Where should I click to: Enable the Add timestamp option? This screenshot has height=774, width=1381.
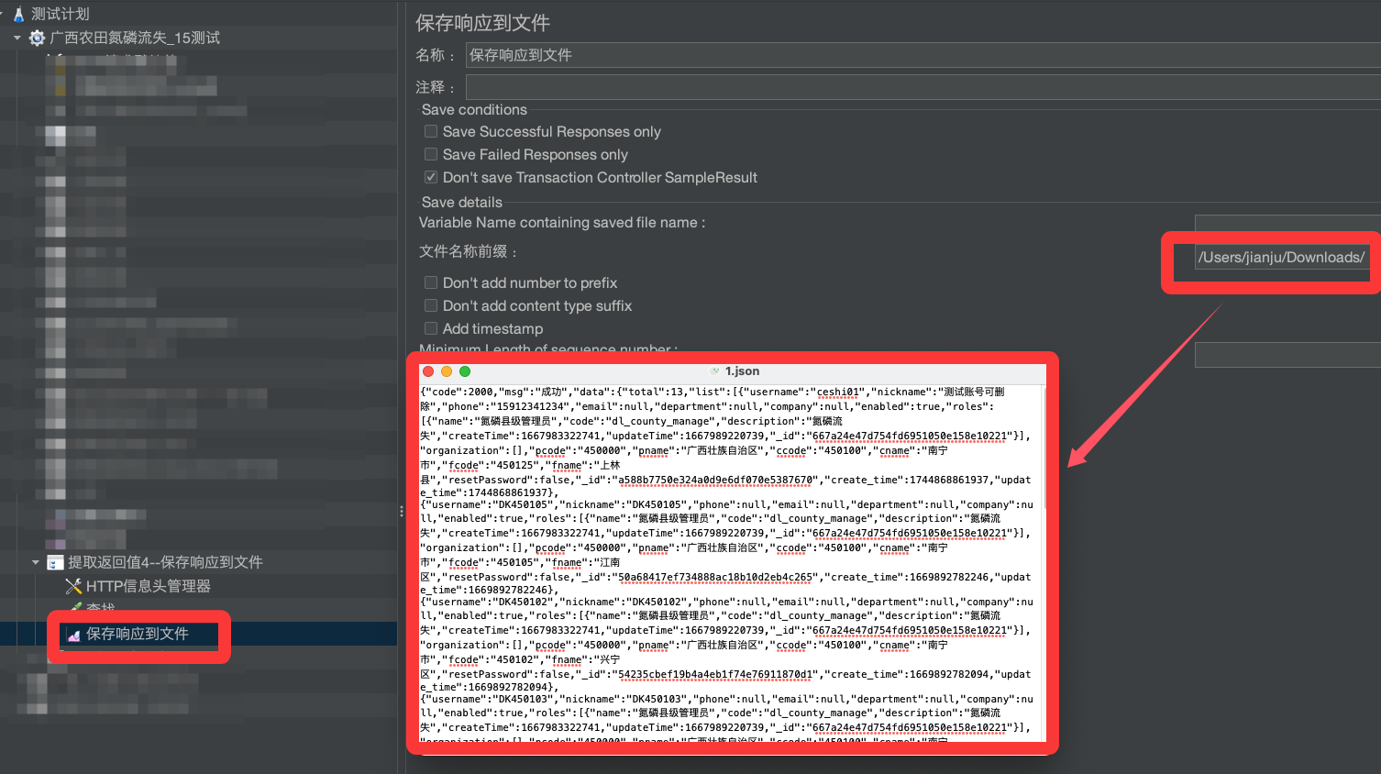(x=431, y=328)
